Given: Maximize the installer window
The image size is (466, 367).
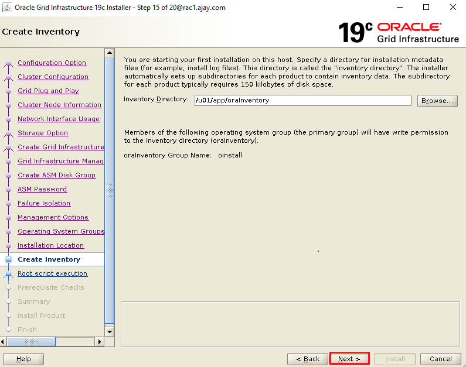Looking at the screenshot, I should (x=426, y=7).
